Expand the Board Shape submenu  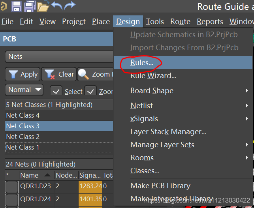pos(183,90)
